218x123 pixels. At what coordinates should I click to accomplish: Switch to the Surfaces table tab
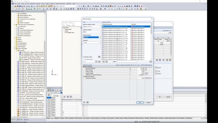pos(62,118)
